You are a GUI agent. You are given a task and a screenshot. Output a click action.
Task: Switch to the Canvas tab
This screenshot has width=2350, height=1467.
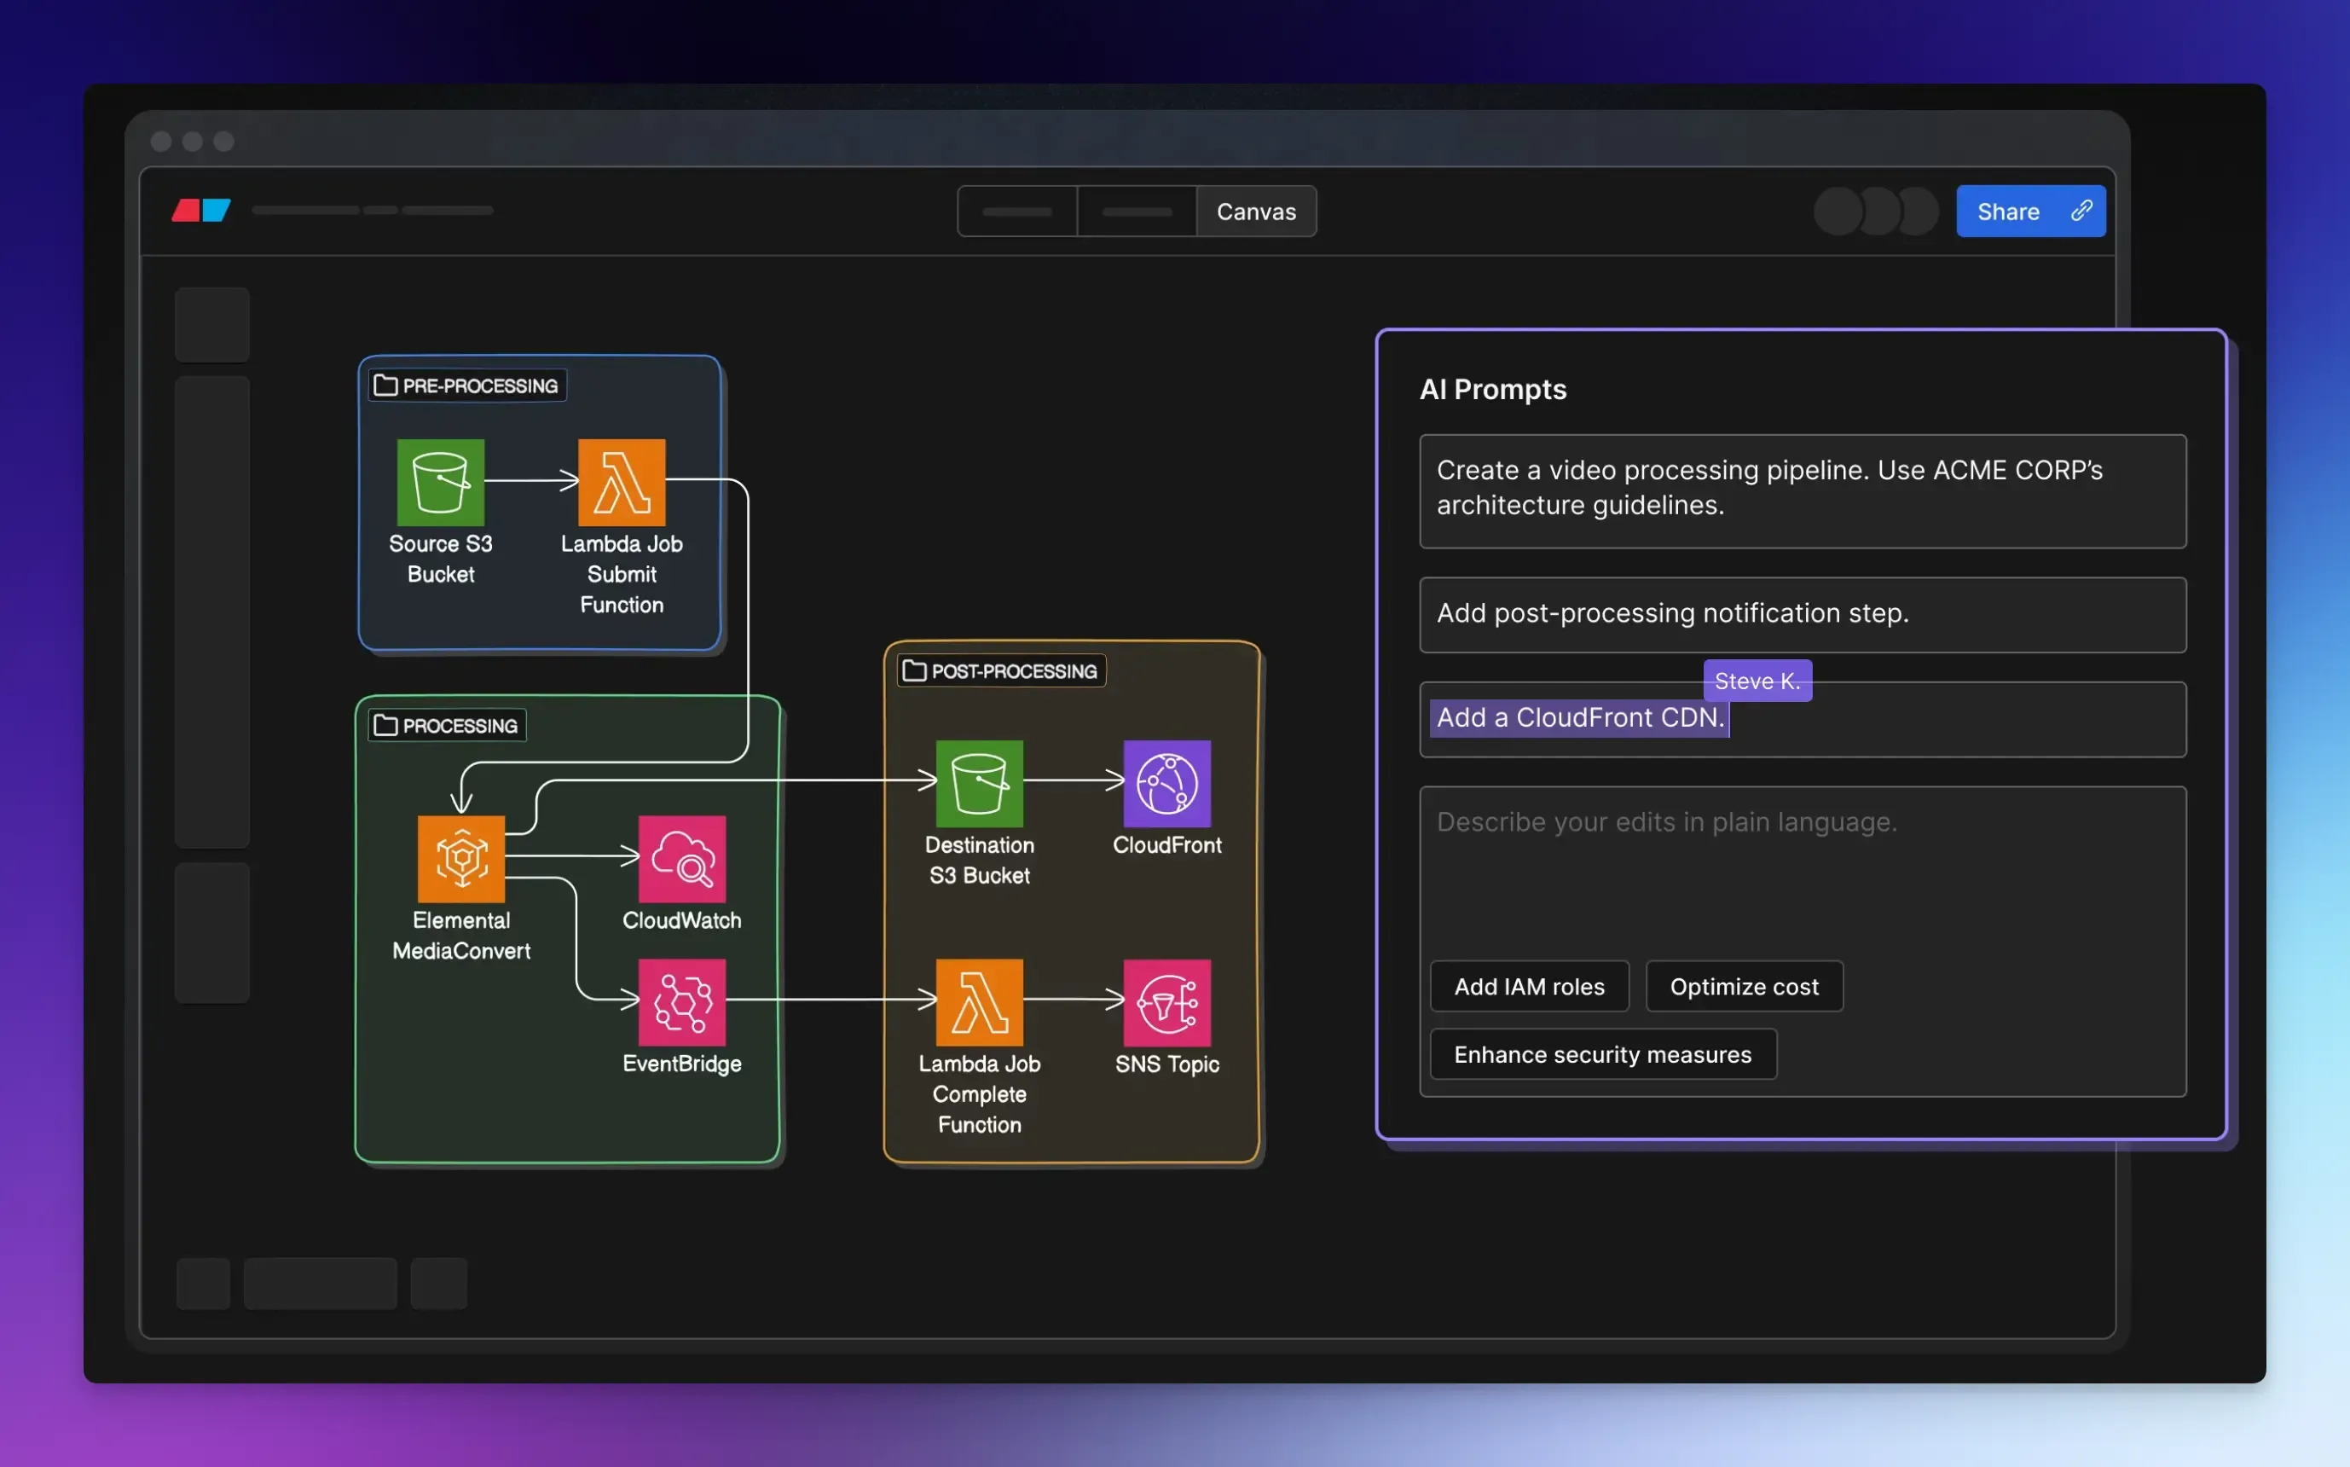[x=1255, y=212]
